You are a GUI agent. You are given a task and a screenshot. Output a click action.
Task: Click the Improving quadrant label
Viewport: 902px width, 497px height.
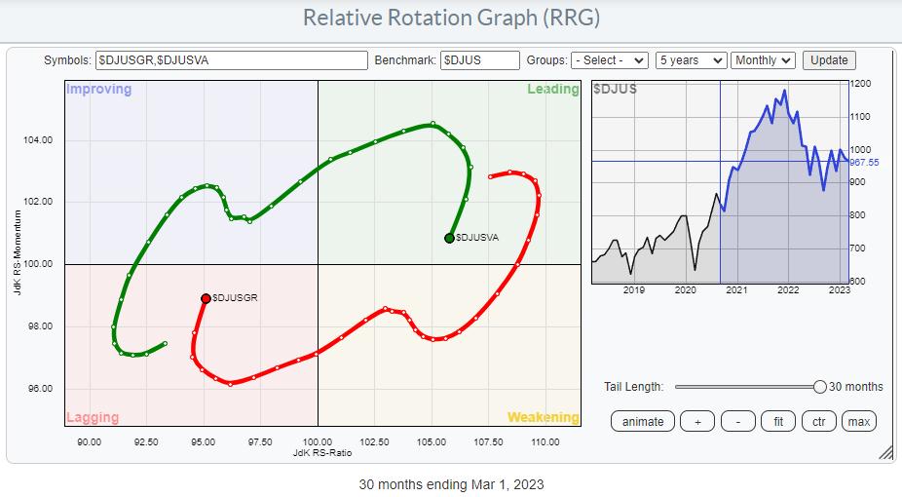pyautogui.click(x=98, y=90)
